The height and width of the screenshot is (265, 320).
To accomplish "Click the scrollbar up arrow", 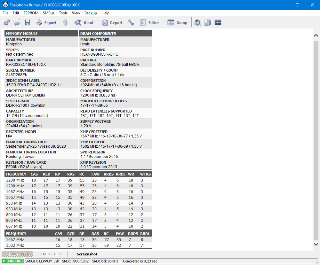I will click(x=316, y=35).
